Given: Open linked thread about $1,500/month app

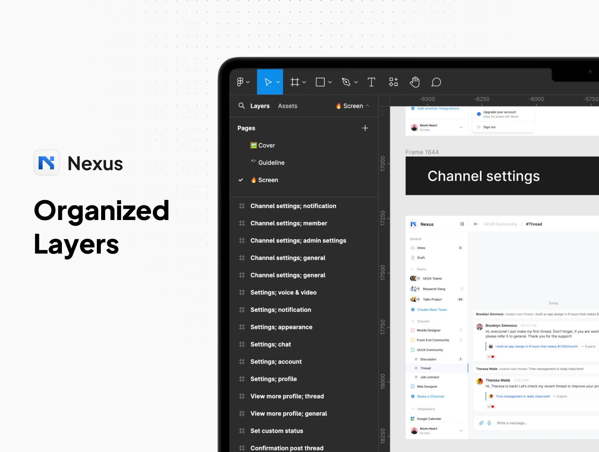Looking at the screenshot, I should click(536, 346).
